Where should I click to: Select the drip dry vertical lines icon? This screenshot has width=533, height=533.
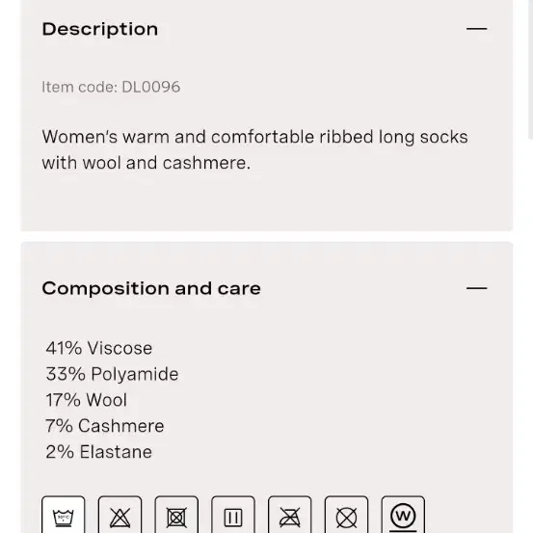[233, 515]
